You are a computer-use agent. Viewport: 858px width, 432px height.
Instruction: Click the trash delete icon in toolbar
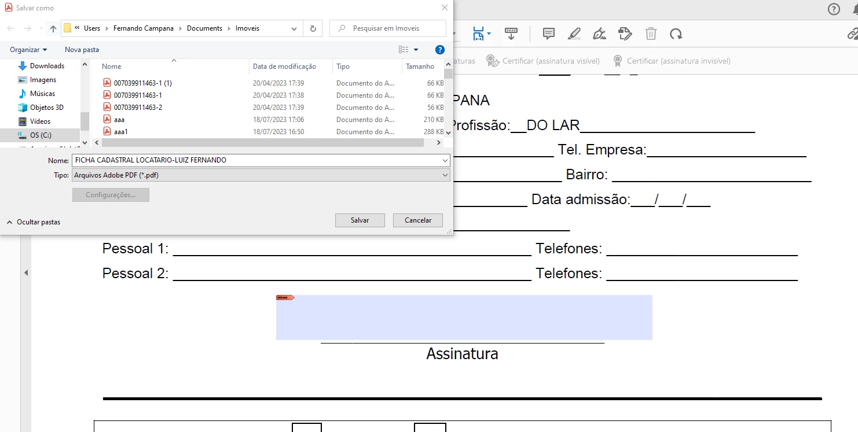651,34
